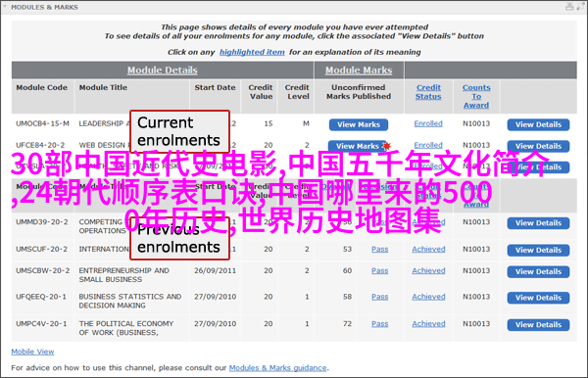Click the Module Marks header link
Image resolution: width=588 pixels, height=378 pixels.
pos(359,71)
